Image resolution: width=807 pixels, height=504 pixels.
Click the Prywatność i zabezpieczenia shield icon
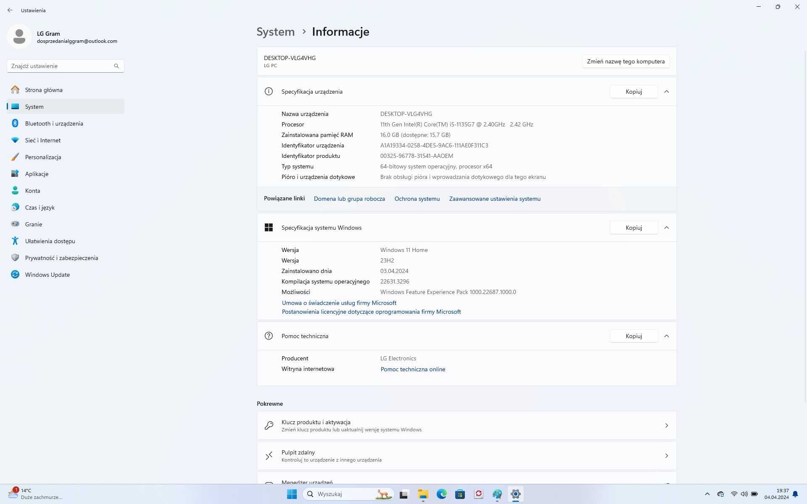click(15, 258)
